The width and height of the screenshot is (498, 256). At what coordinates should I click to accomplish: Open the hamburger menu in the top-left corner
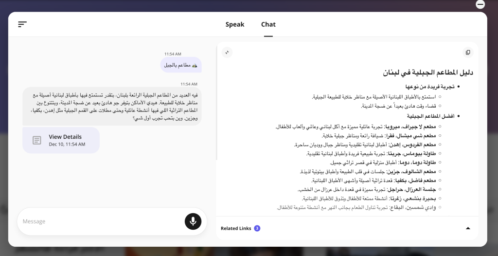(22, 24)
